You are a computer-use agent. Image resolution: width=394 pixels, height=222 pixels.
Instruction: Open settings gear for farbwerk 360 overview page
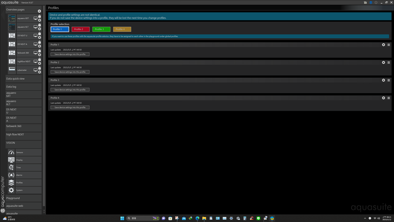pos(39,55)
